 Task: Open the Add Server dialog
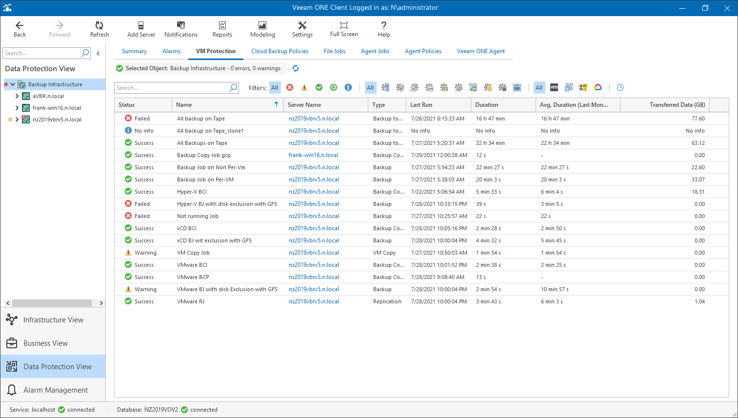point(141,29)
